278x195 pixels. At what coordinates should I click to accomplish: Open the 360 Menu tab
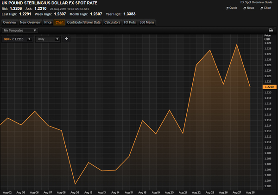coord(146,22)
